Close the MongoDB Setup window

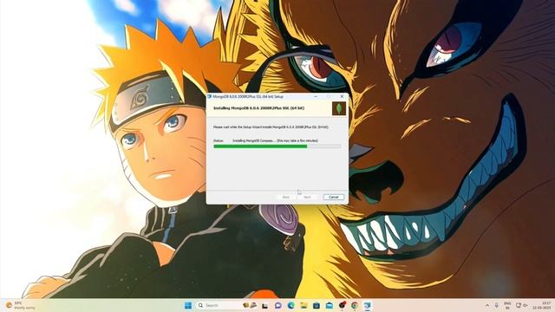coord(342,96)
